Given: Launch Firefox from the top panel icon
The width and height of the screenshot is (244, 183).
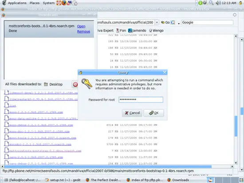Looking at the screenshot, I should coord(64,3).
